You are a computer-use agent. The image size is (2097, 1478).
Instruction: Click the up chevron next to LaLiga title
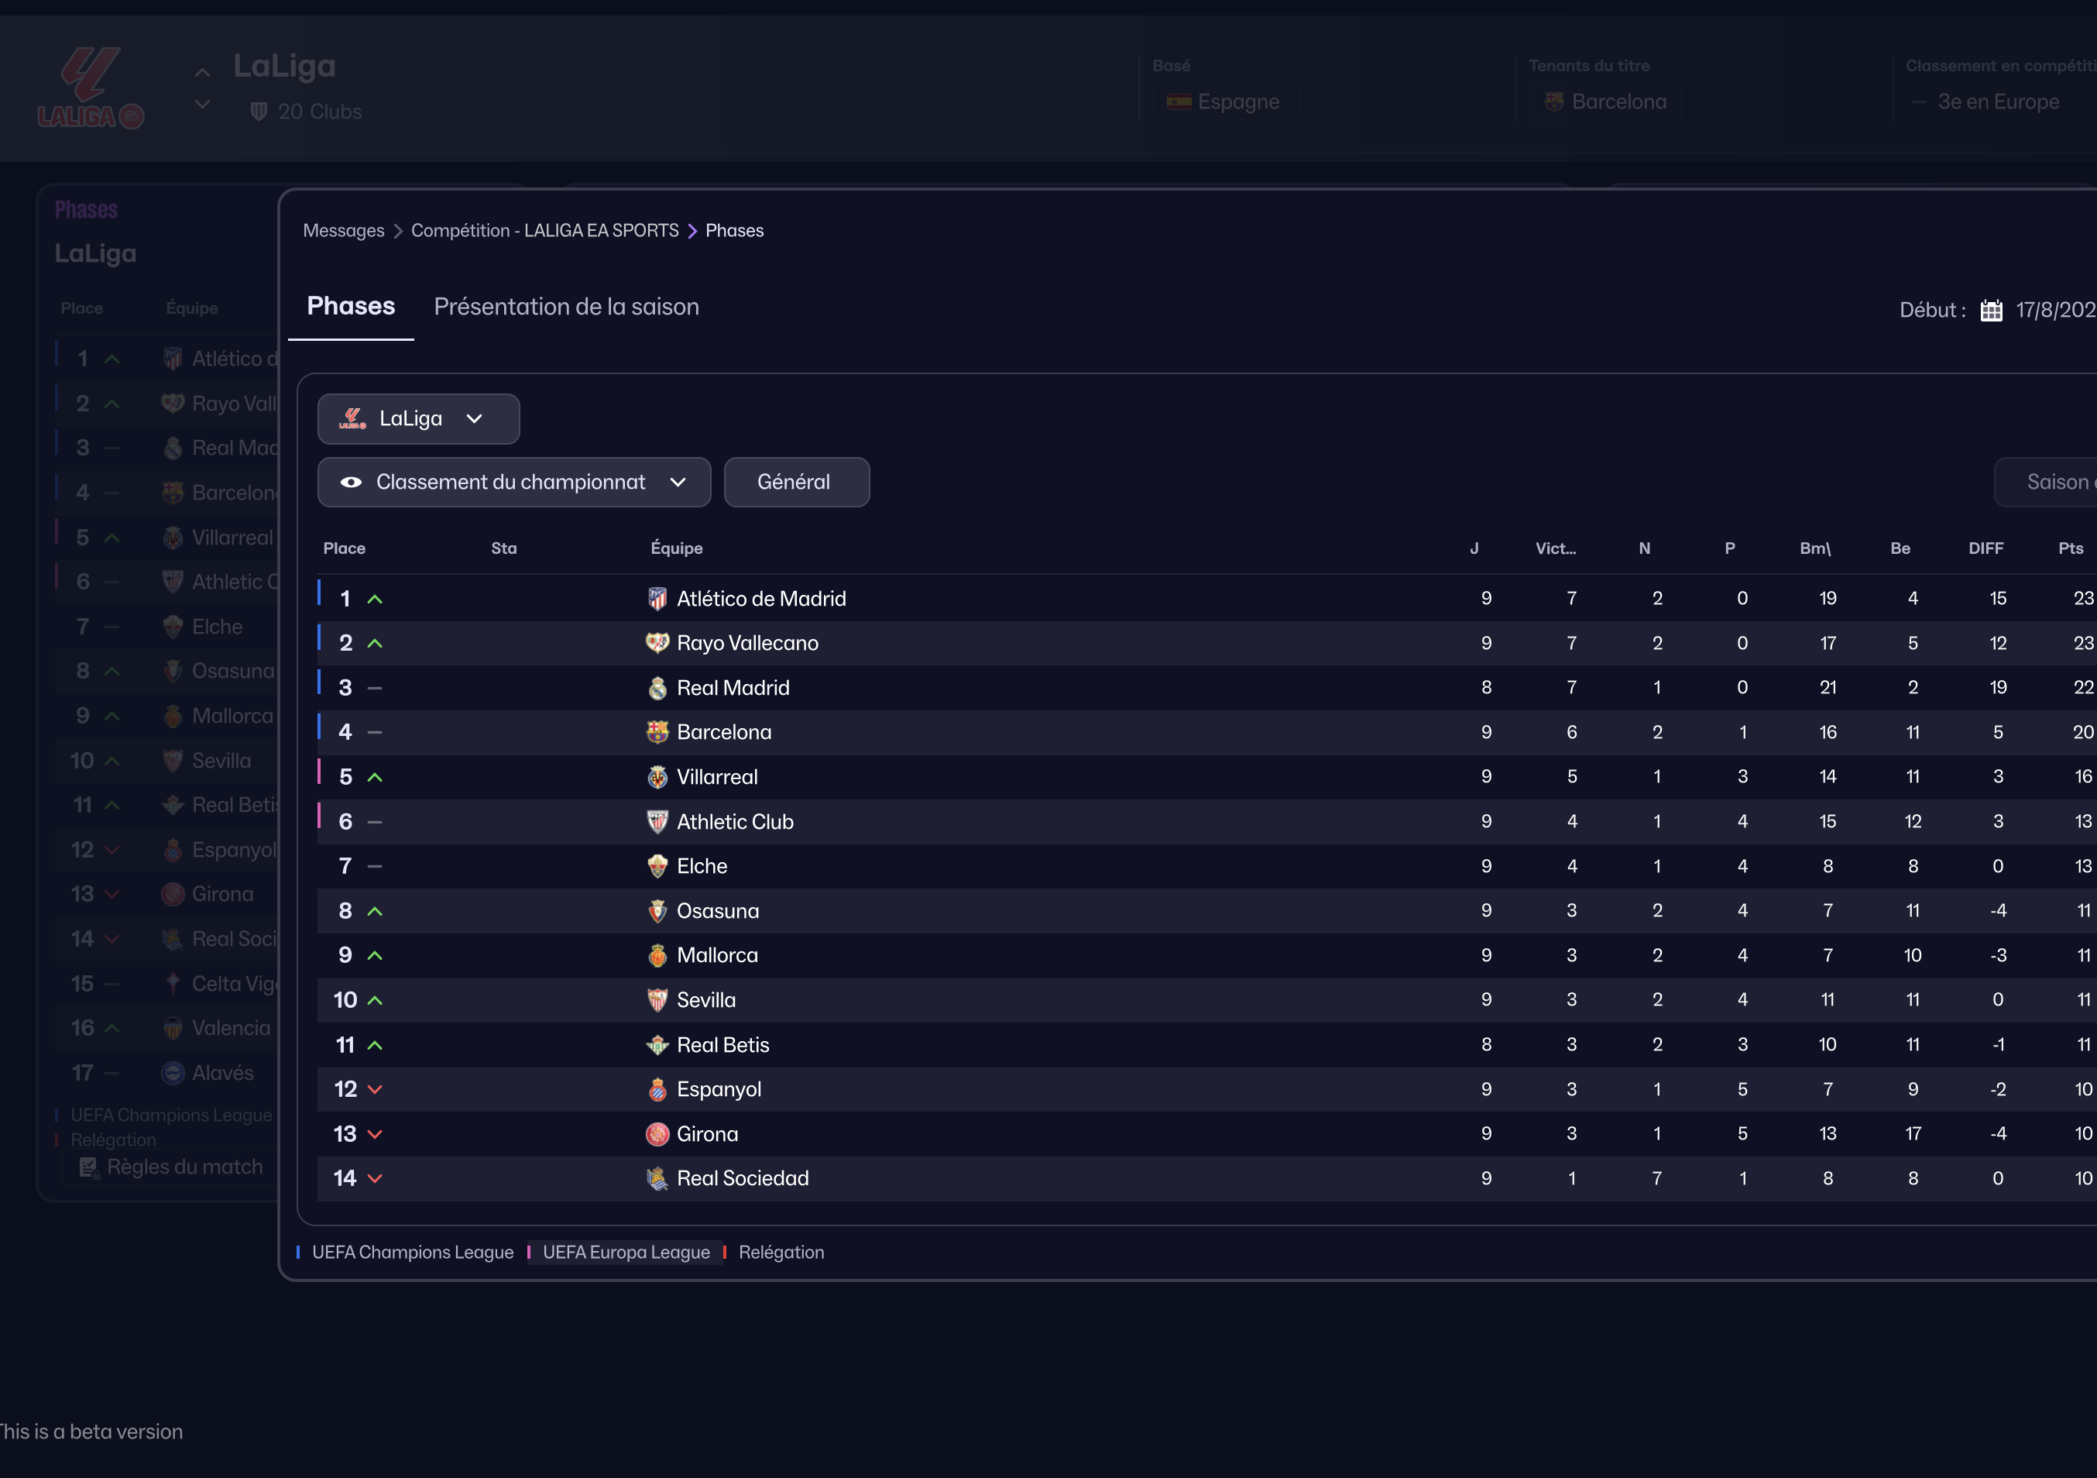[x=203, y=72]
